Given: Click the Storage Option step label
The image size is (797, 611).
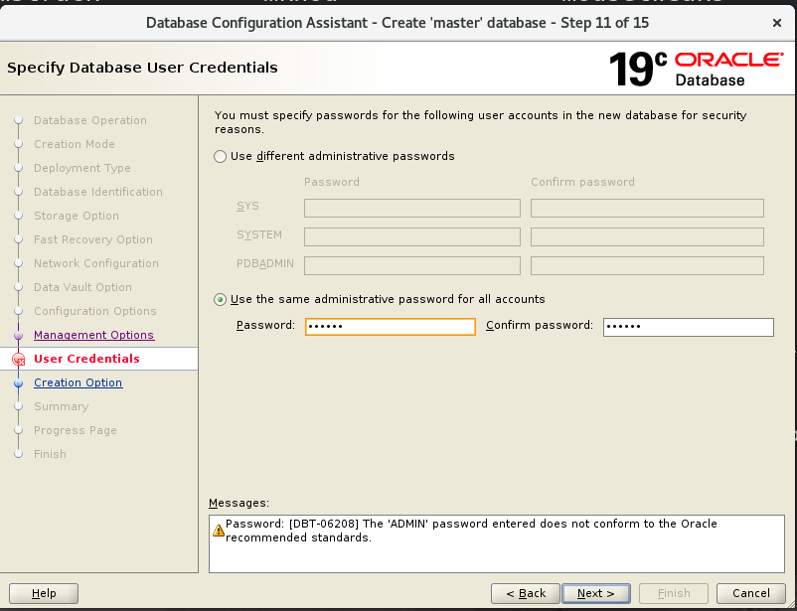Looking at the screenshot, I should pos(77,216).
